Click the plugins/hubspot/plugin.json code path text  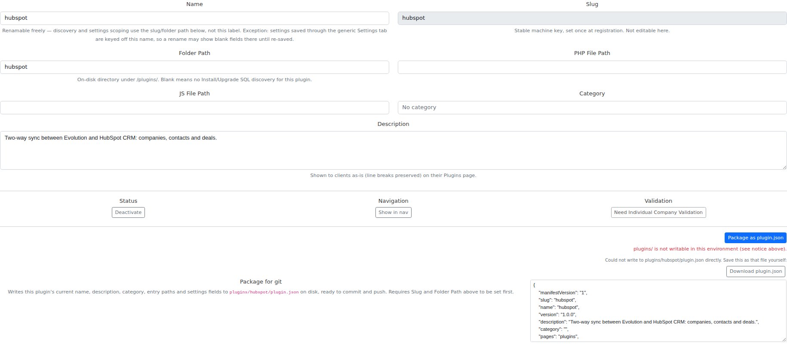click(264, 292)
